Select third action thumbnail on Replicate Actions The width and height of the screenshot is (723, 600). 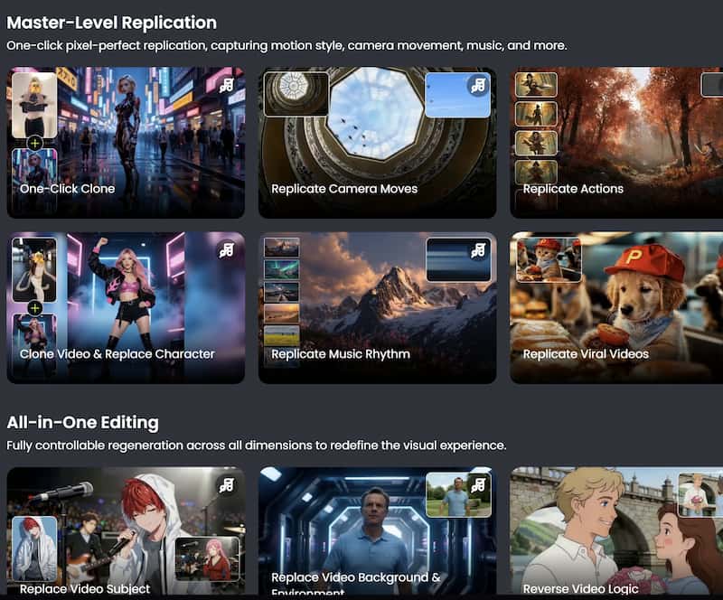[x=536, y=144]
